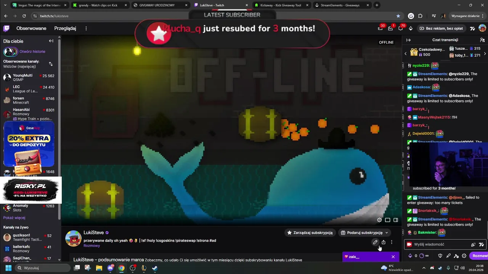Click the 7TV icon in top bar
This screenshot has height=274, width=488.
coord(472,29)
